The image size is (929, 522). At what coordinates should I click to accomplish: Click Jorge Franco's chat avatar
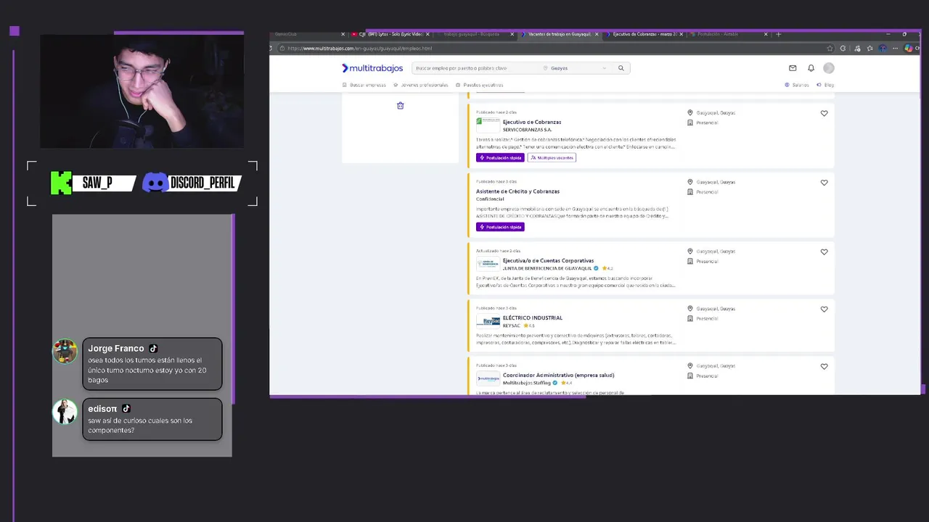pos(65,352)
